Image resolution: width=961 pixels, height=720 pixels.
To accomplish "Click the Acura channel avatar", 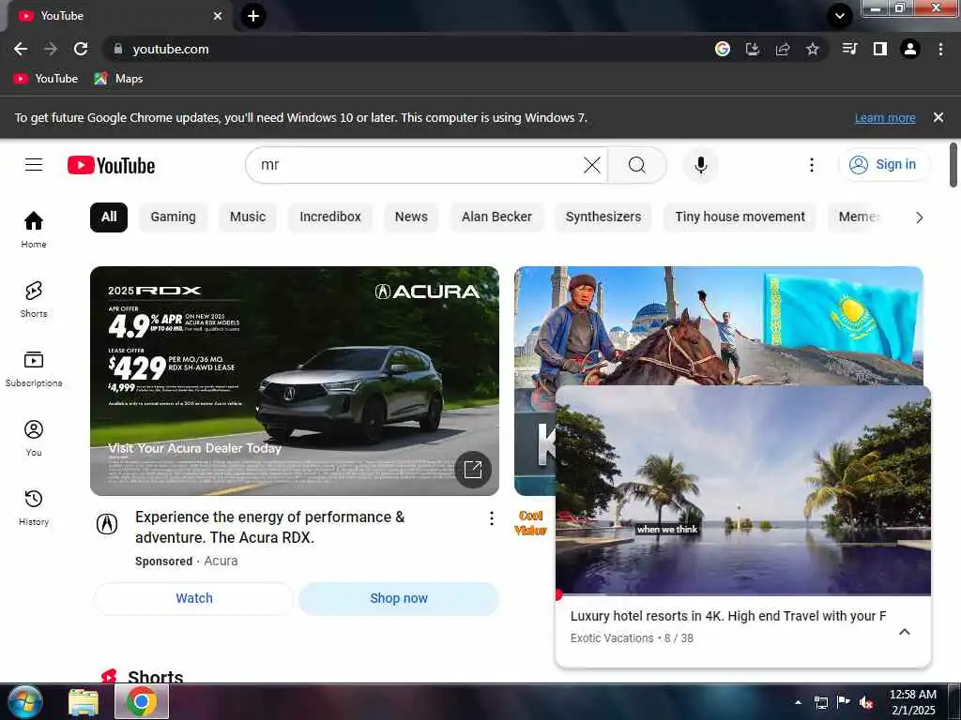I will pos(107,523).
